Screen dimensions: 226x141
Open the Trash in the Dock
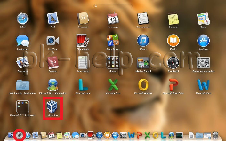215,135
